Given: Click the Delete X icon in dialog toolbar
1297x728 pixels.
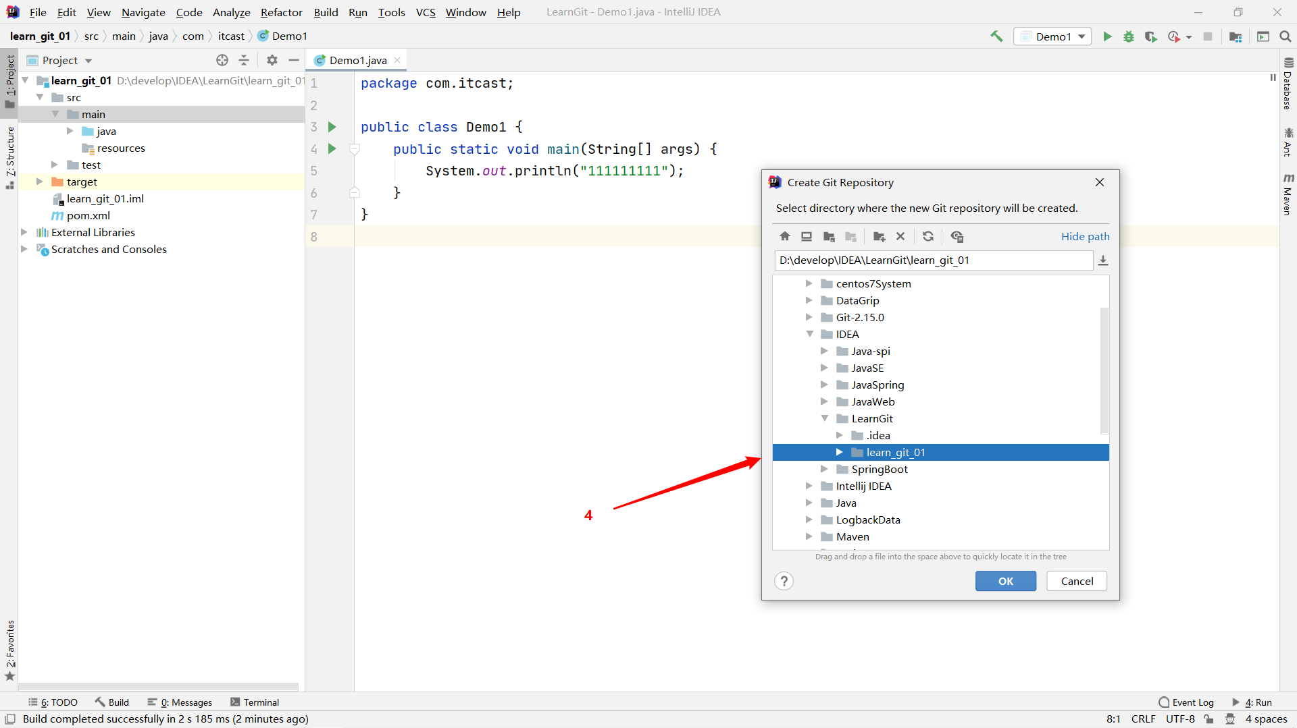Looking at the screenshot, I should (900, 236).
